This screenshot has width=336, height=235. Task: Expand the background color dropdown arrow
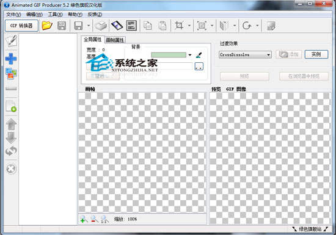[190, 55]
